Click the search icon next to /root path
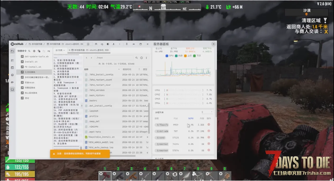 pyautogui.click(x=137, y=58)
